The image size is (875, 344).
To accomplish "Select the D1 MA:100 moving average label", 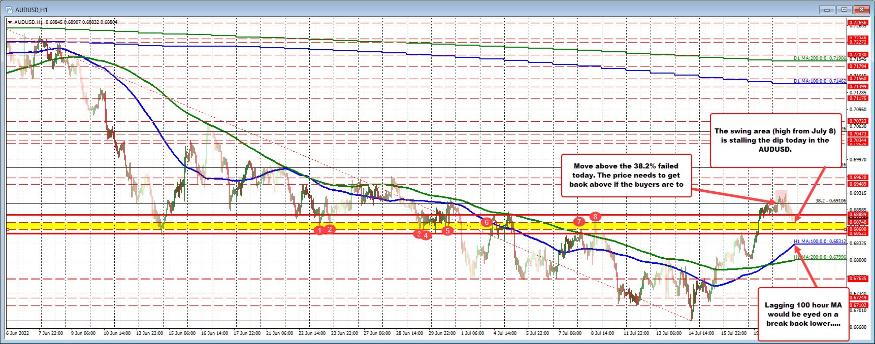I will [x=820, y=81].
